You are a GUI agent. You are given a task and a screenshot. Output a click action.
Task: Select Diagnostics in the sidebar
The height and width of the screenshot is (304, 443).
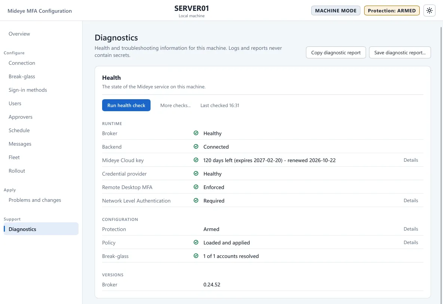pos(41,229)
